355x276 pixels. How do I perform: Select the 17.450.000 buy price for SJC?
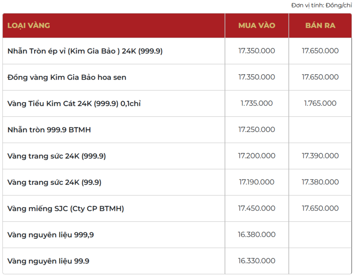click(x=256, y=208)
